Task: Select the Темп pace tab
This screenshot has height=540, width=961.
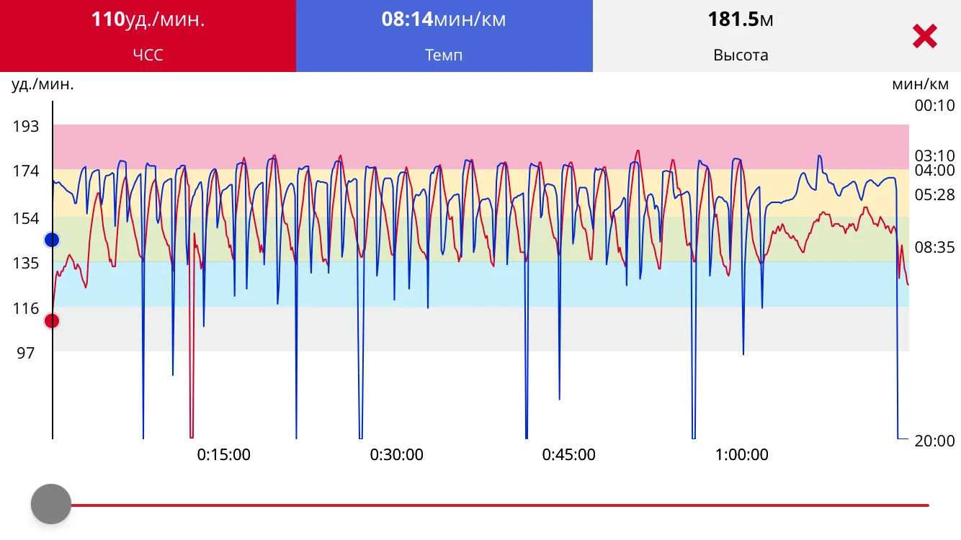Action: click(x=444, y=36)
